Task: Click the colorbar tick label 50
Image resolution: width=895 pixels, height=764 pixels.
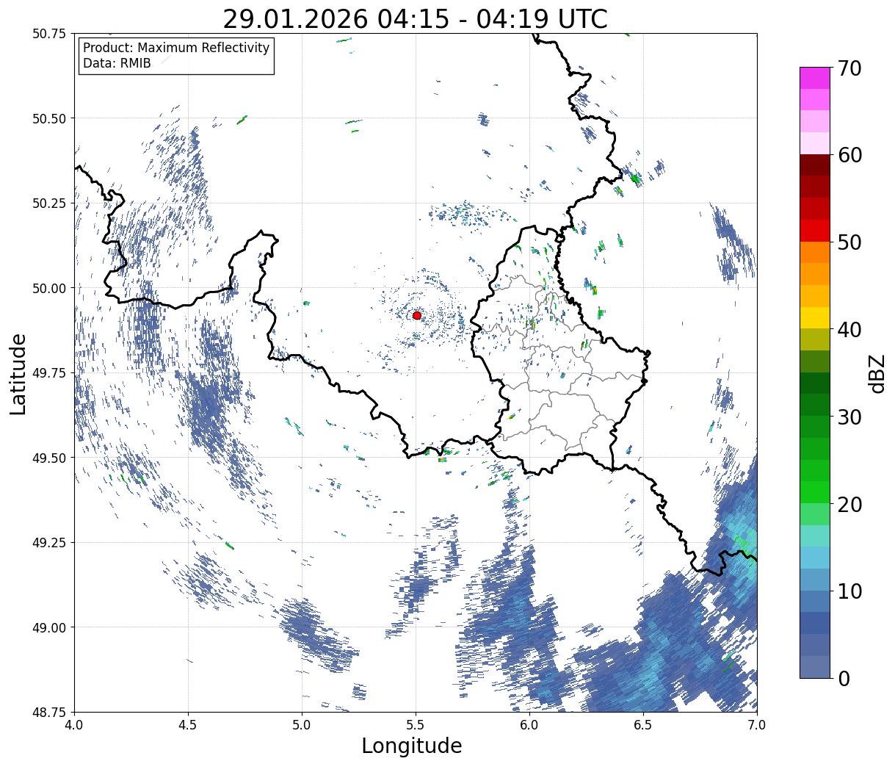Action: tap(849, 242)
